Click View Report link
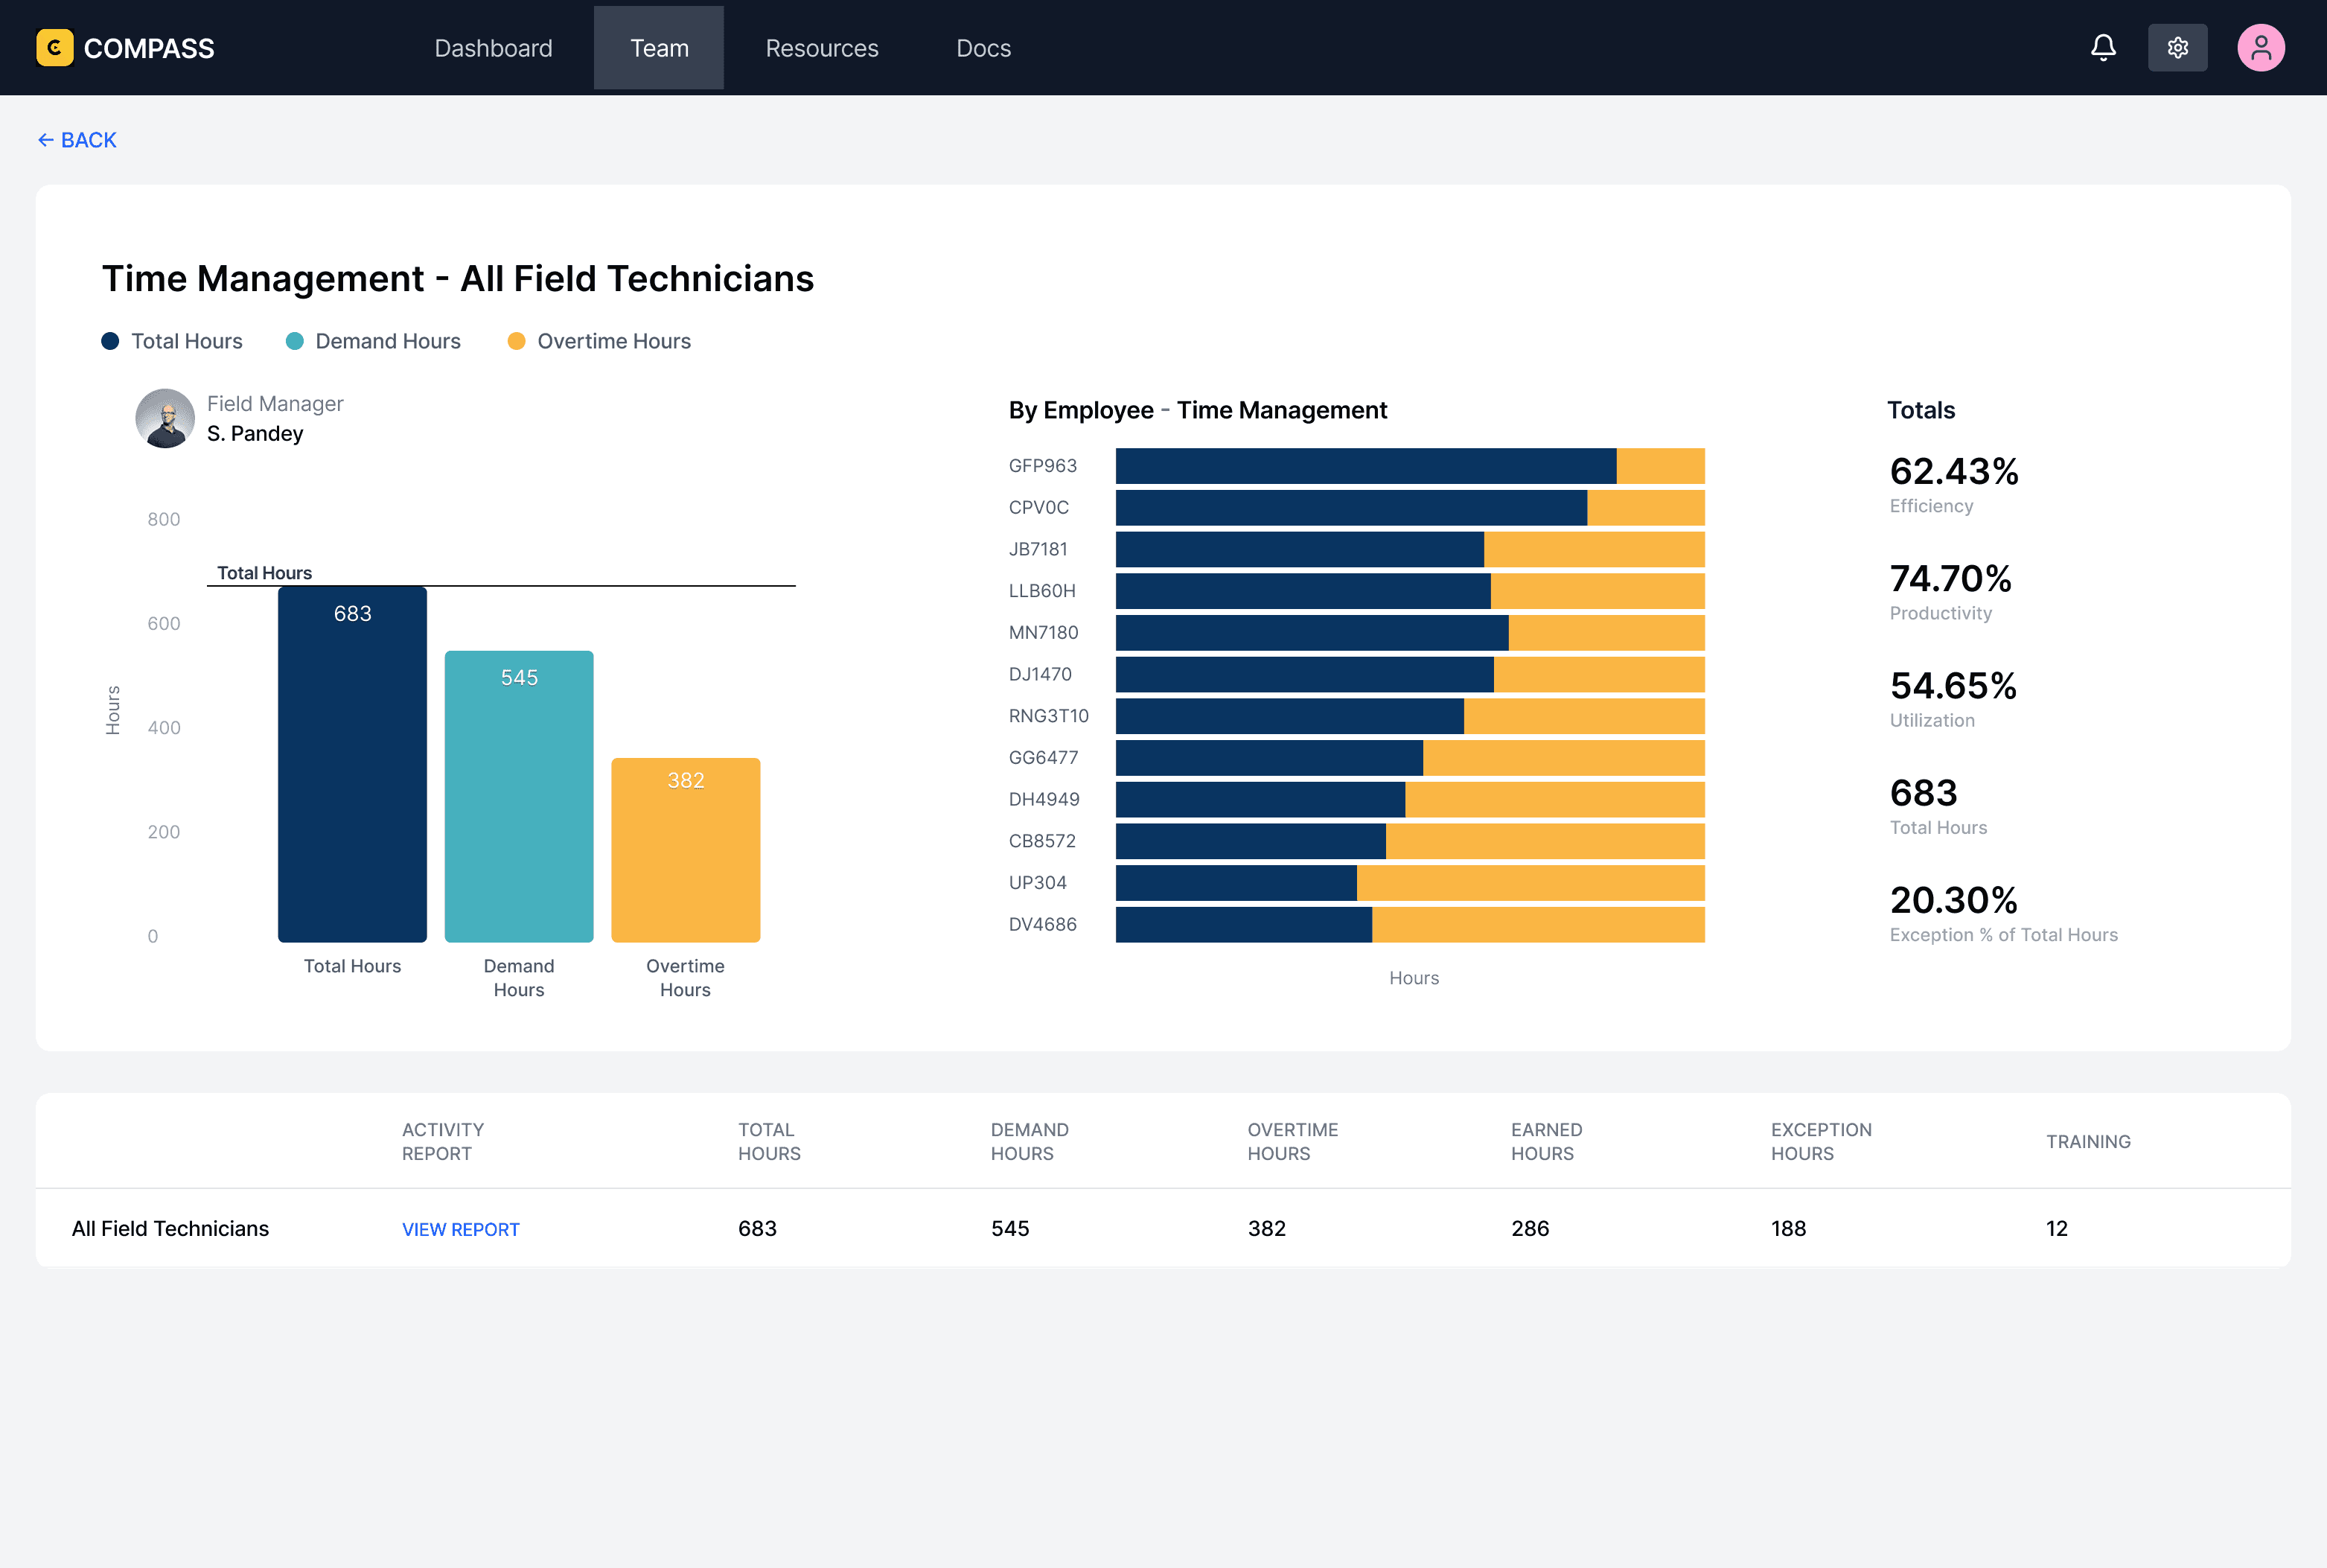 click(461, 1229)
